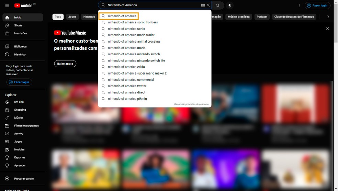
Task: Choose suggestion "nintendo of america mario"
Action: coord(155,48)
